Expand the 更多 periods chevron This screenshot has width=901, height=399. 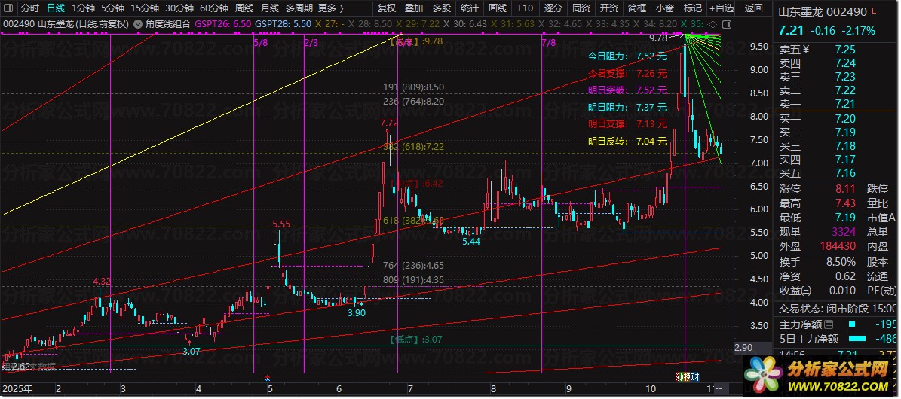341,8
